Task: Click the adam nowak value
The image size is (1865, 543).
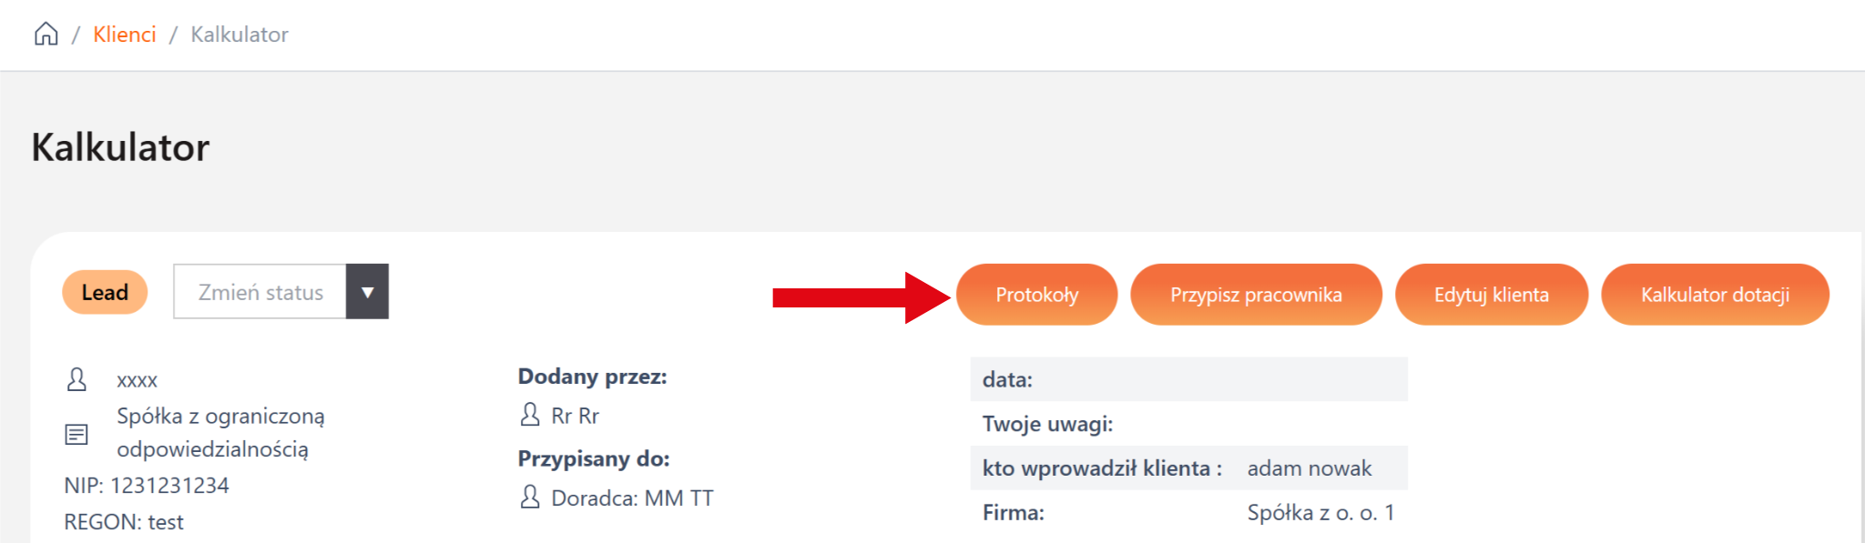Action: point(1309,468)
